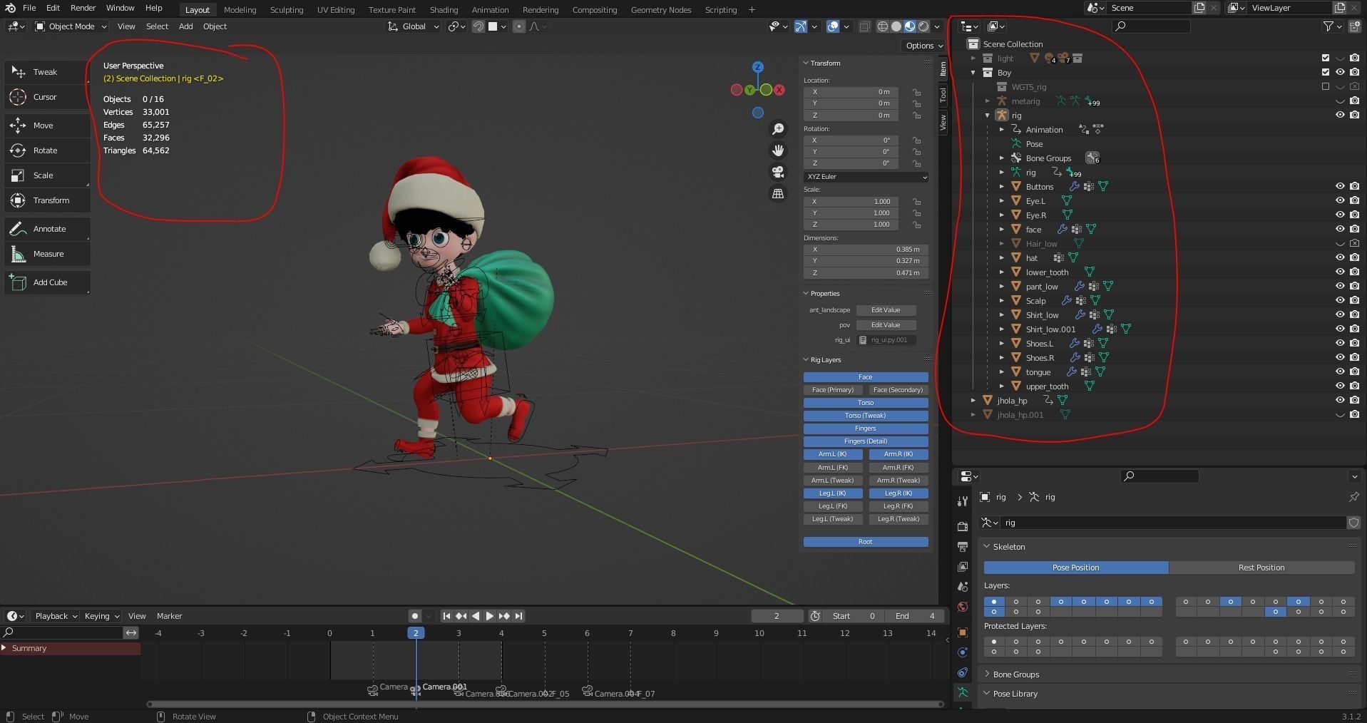Open the Render properties tab icon
1367x723 pixels.
coord(963,526)
